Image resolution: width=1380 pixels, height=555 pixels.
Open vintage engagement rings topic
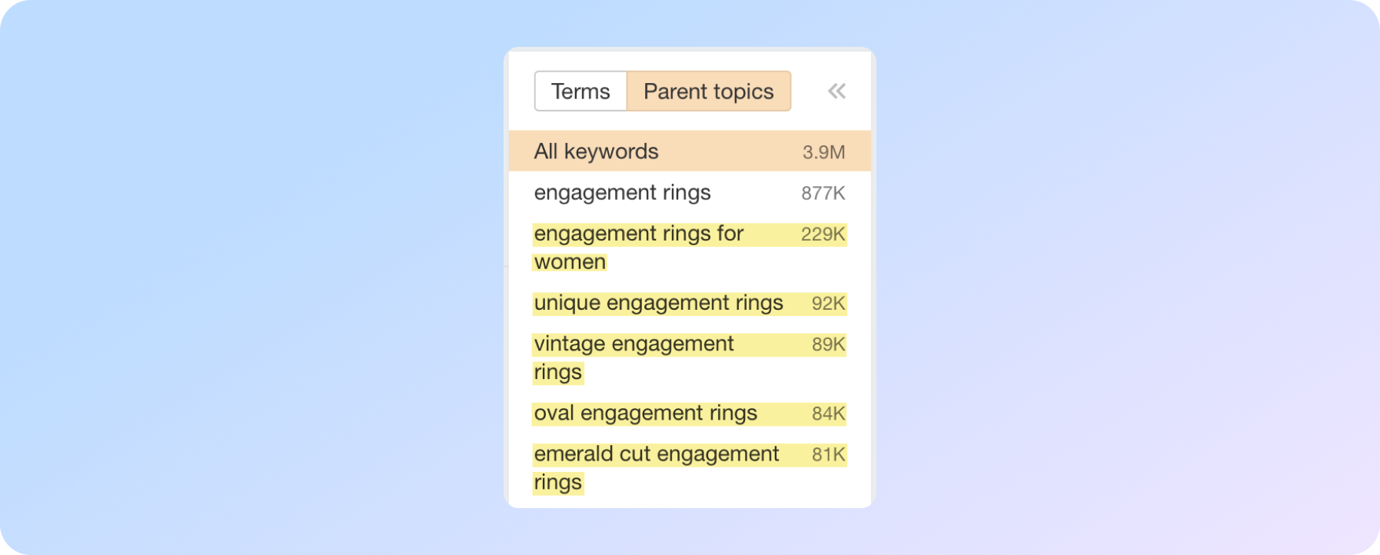click(x=633, y=344)
